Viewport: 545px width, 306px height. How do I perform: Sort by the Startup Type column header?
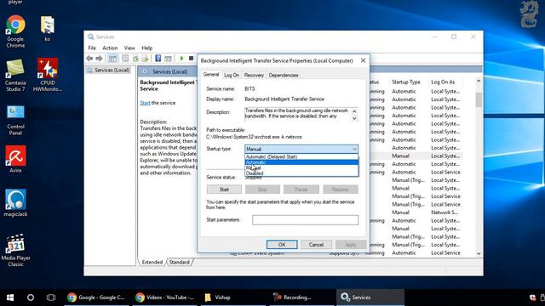[x=406, y=82]
